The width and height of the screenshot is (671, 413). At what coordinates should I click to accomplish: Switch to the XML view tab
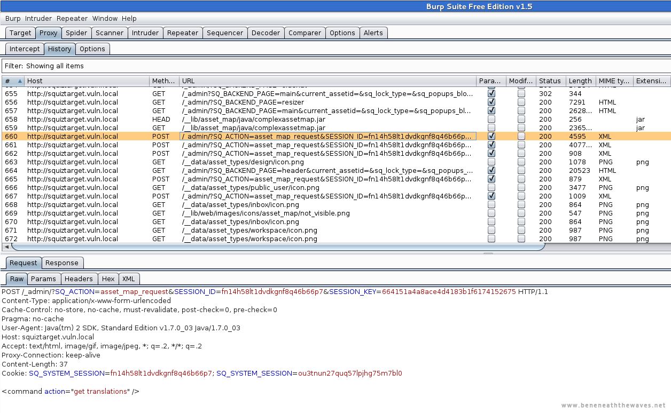pyautogui.click(x=129, y=279)
